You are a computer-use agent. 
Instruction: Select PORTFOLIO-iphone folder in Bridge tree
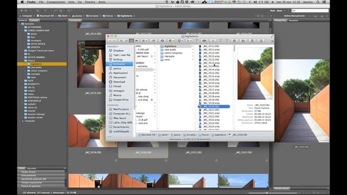tap(37, 97)
